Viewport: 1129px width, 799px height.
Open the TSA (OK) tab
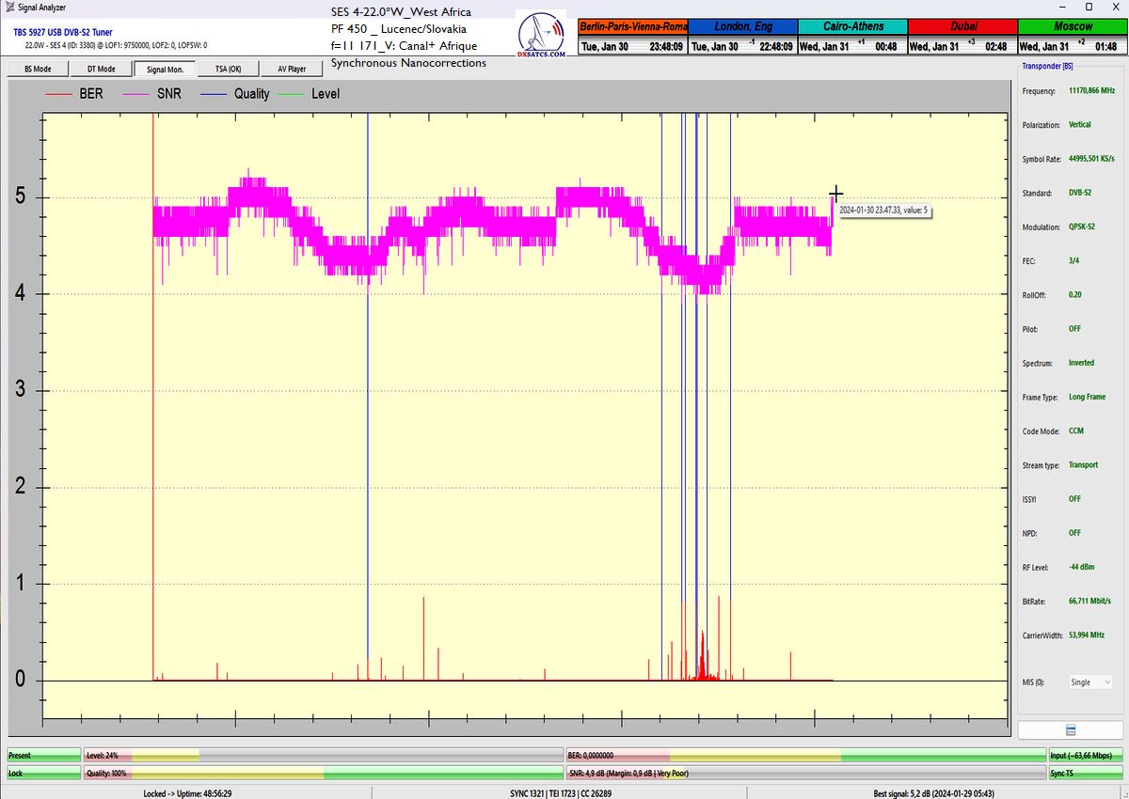pyautogui.click(x=228, y=69)
